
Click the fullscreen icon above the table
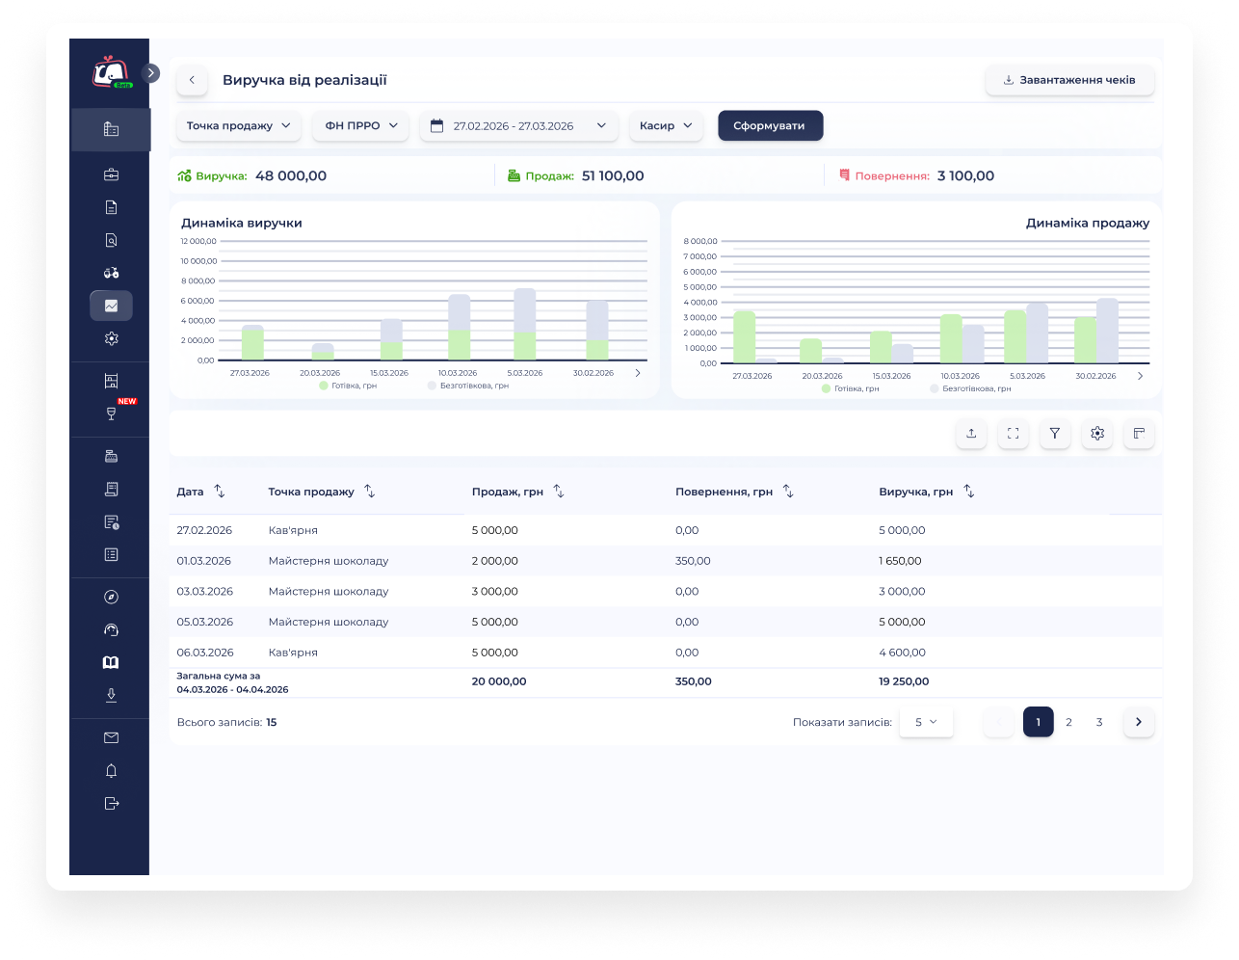(x=1013, y=434)
